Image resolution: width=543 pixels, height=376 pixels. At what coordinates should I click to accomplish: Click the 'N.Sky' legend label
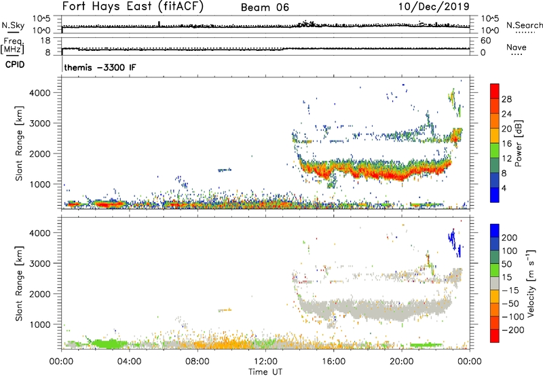(x=13, y=25)
